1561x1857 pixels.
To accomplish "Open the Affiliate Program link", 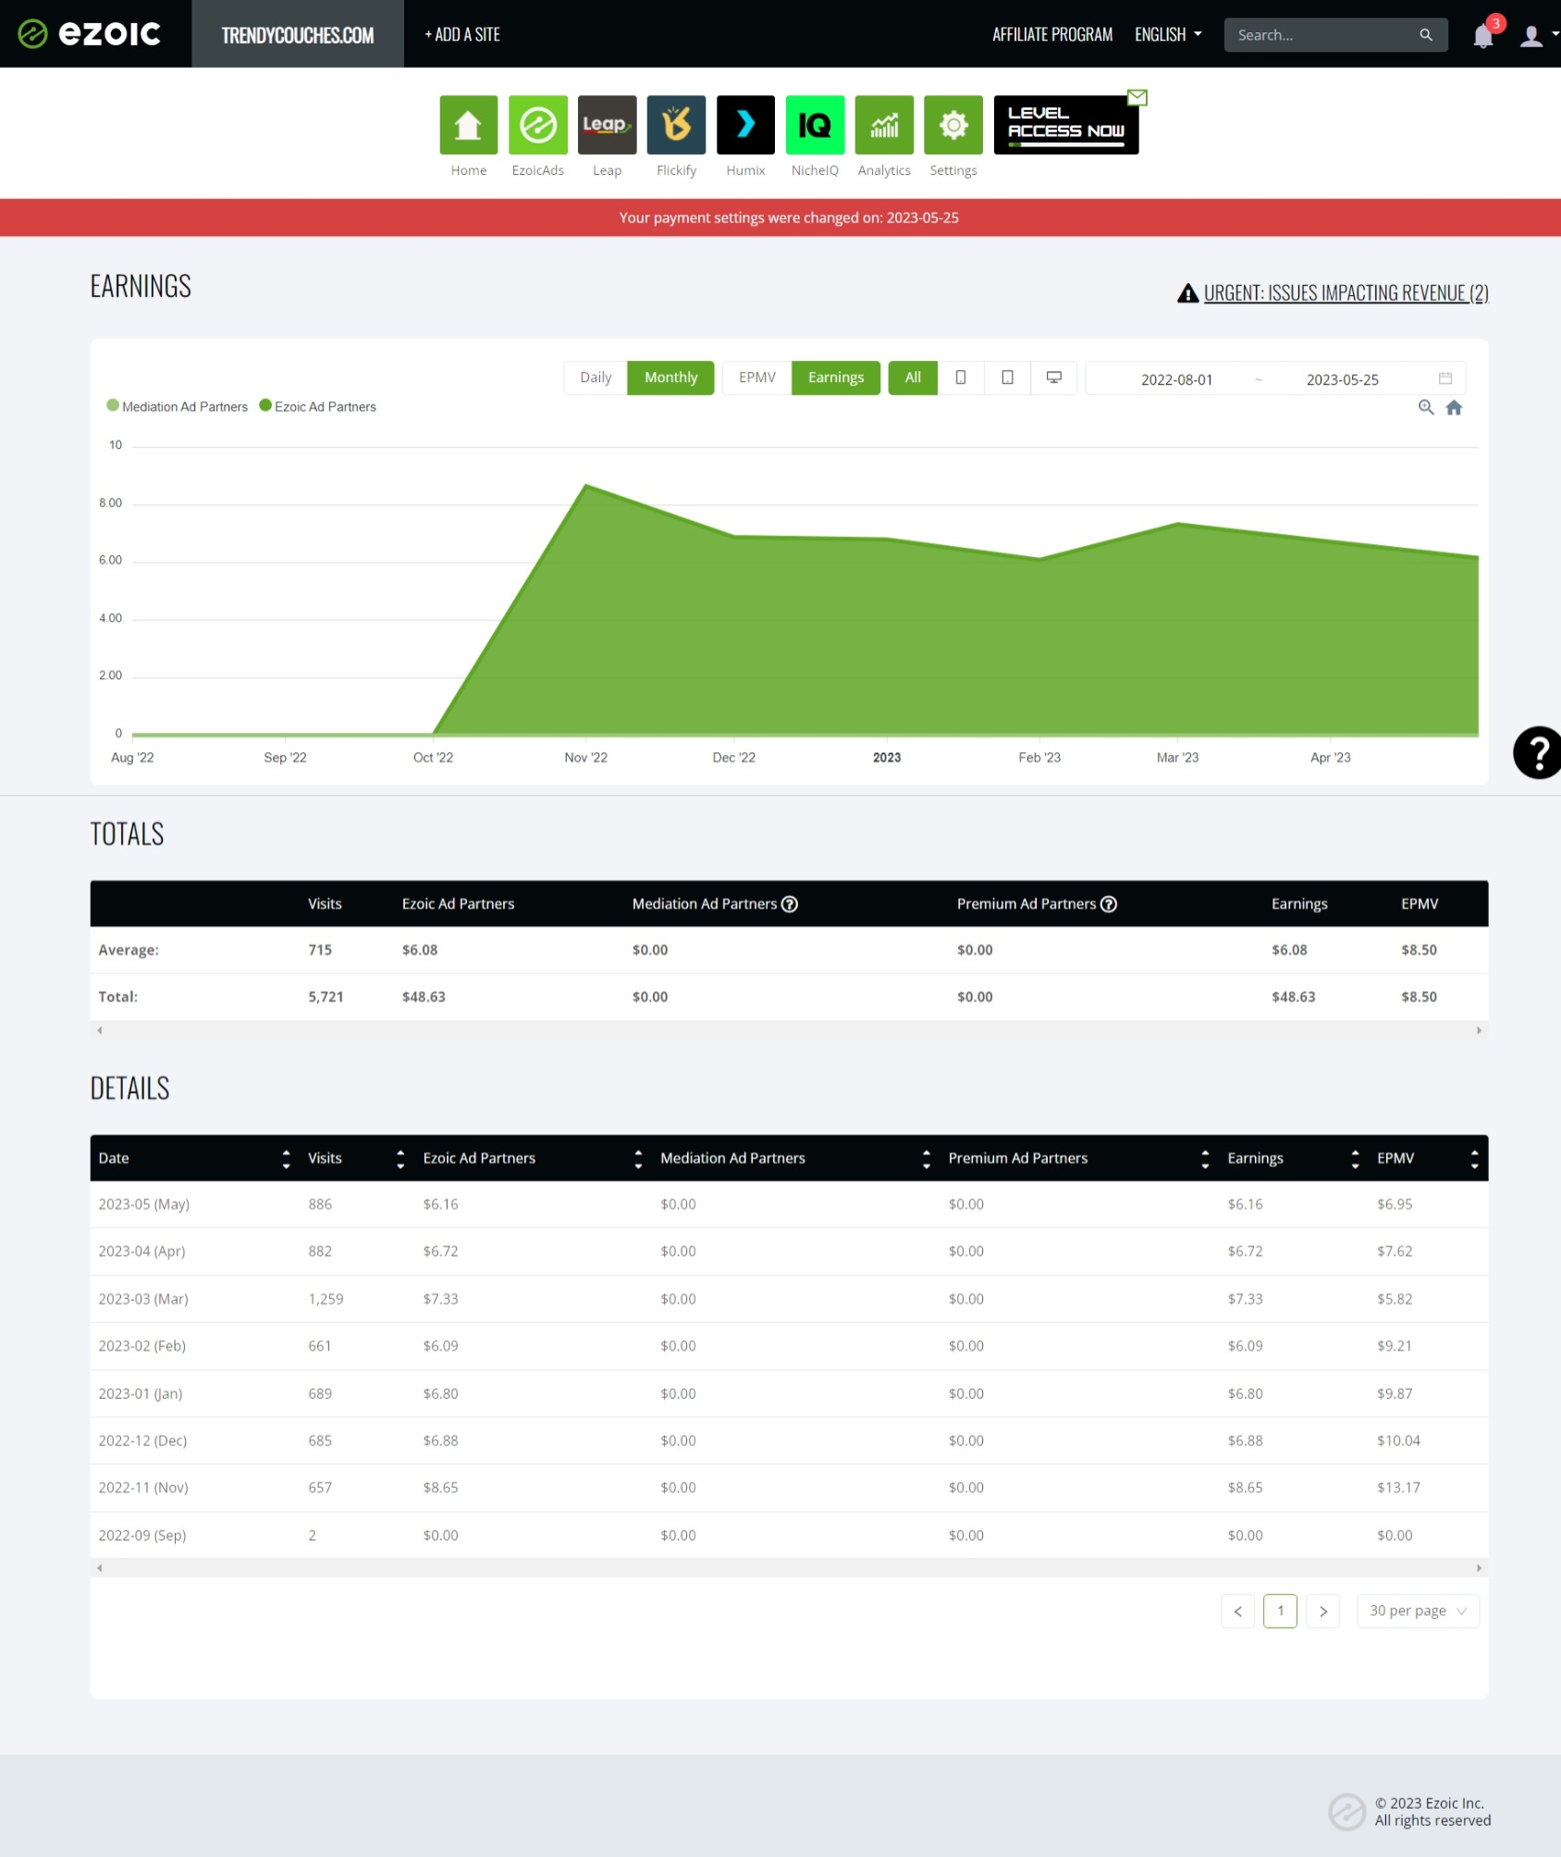I will 1052,34.
